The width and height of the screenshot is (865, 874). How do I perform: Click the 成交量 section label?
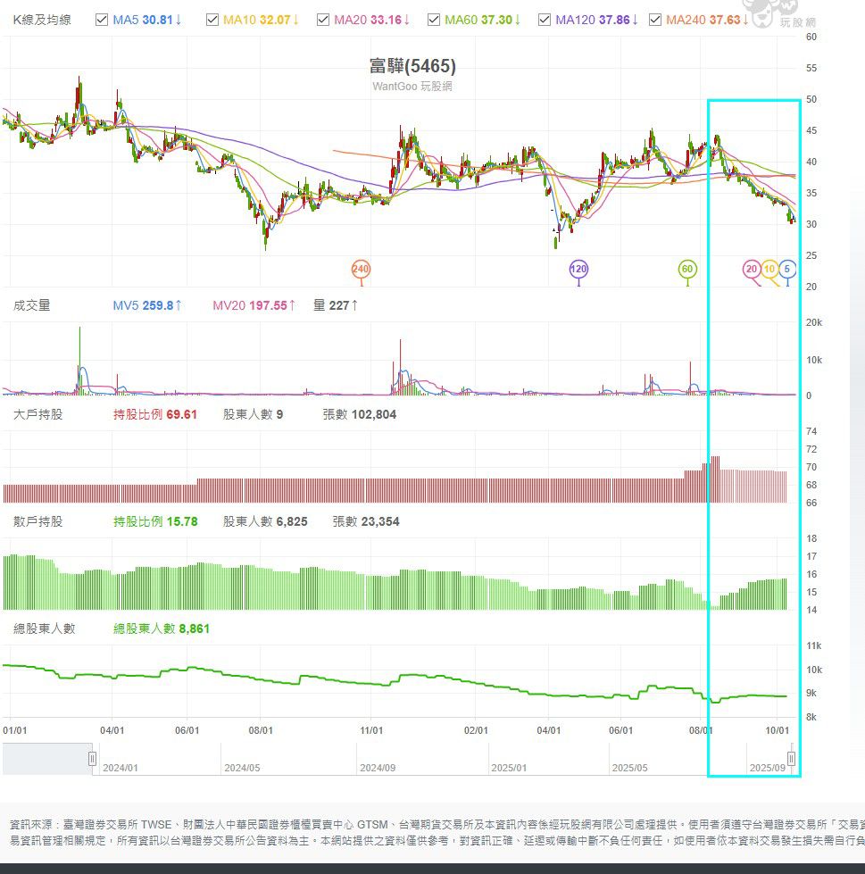32,305
